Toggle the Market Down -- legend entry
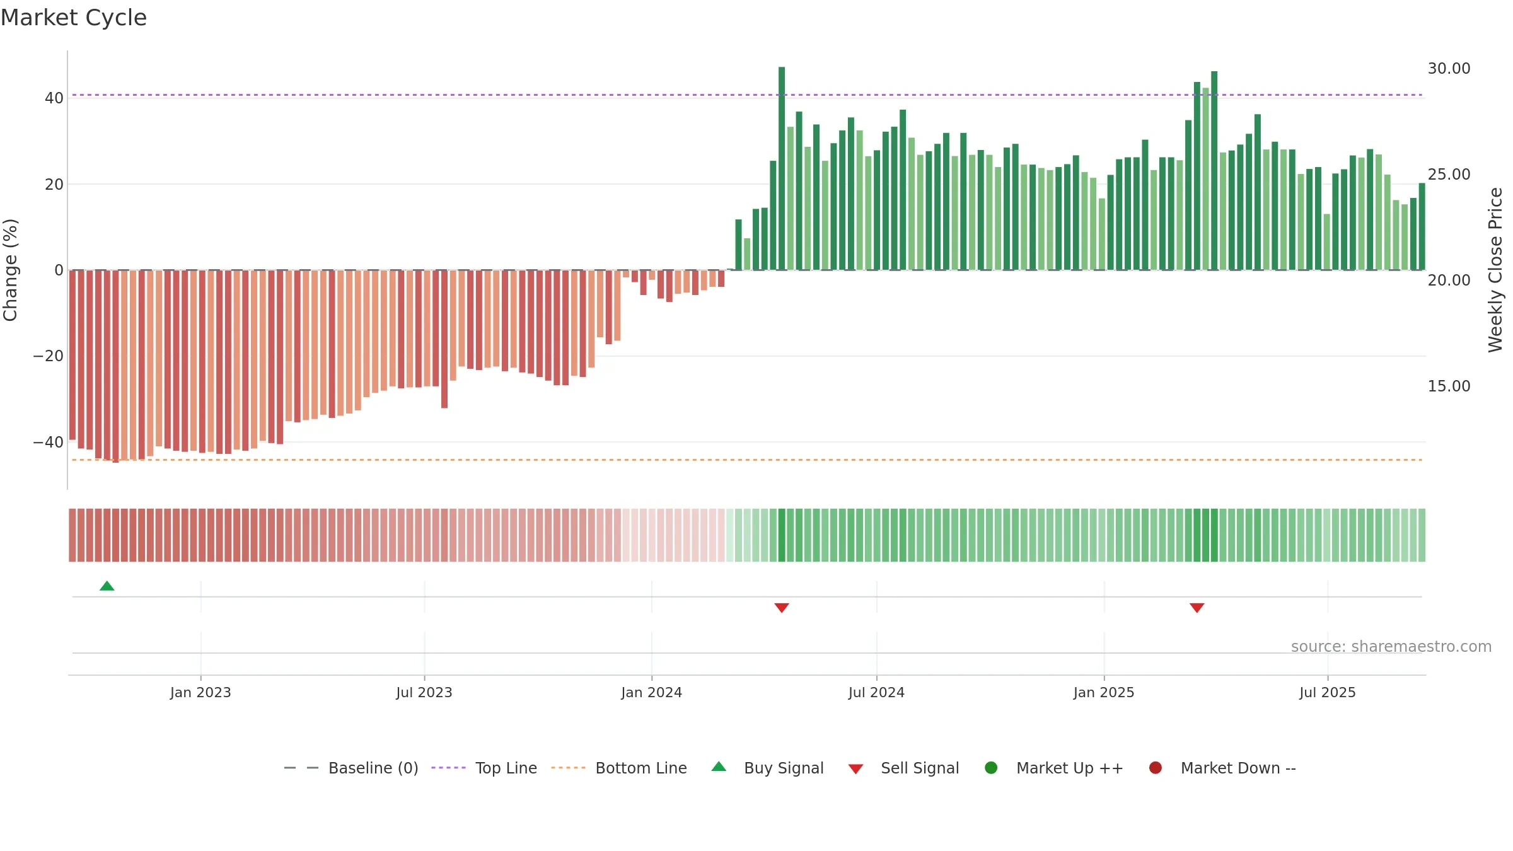This screenshot has width=1513, height=851. point(1222,768)
